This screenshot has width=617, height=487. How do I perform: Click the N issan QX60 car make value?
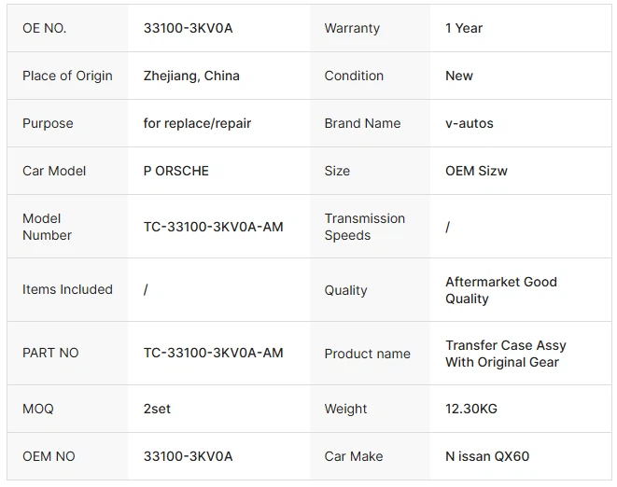[x=487, y=456]
